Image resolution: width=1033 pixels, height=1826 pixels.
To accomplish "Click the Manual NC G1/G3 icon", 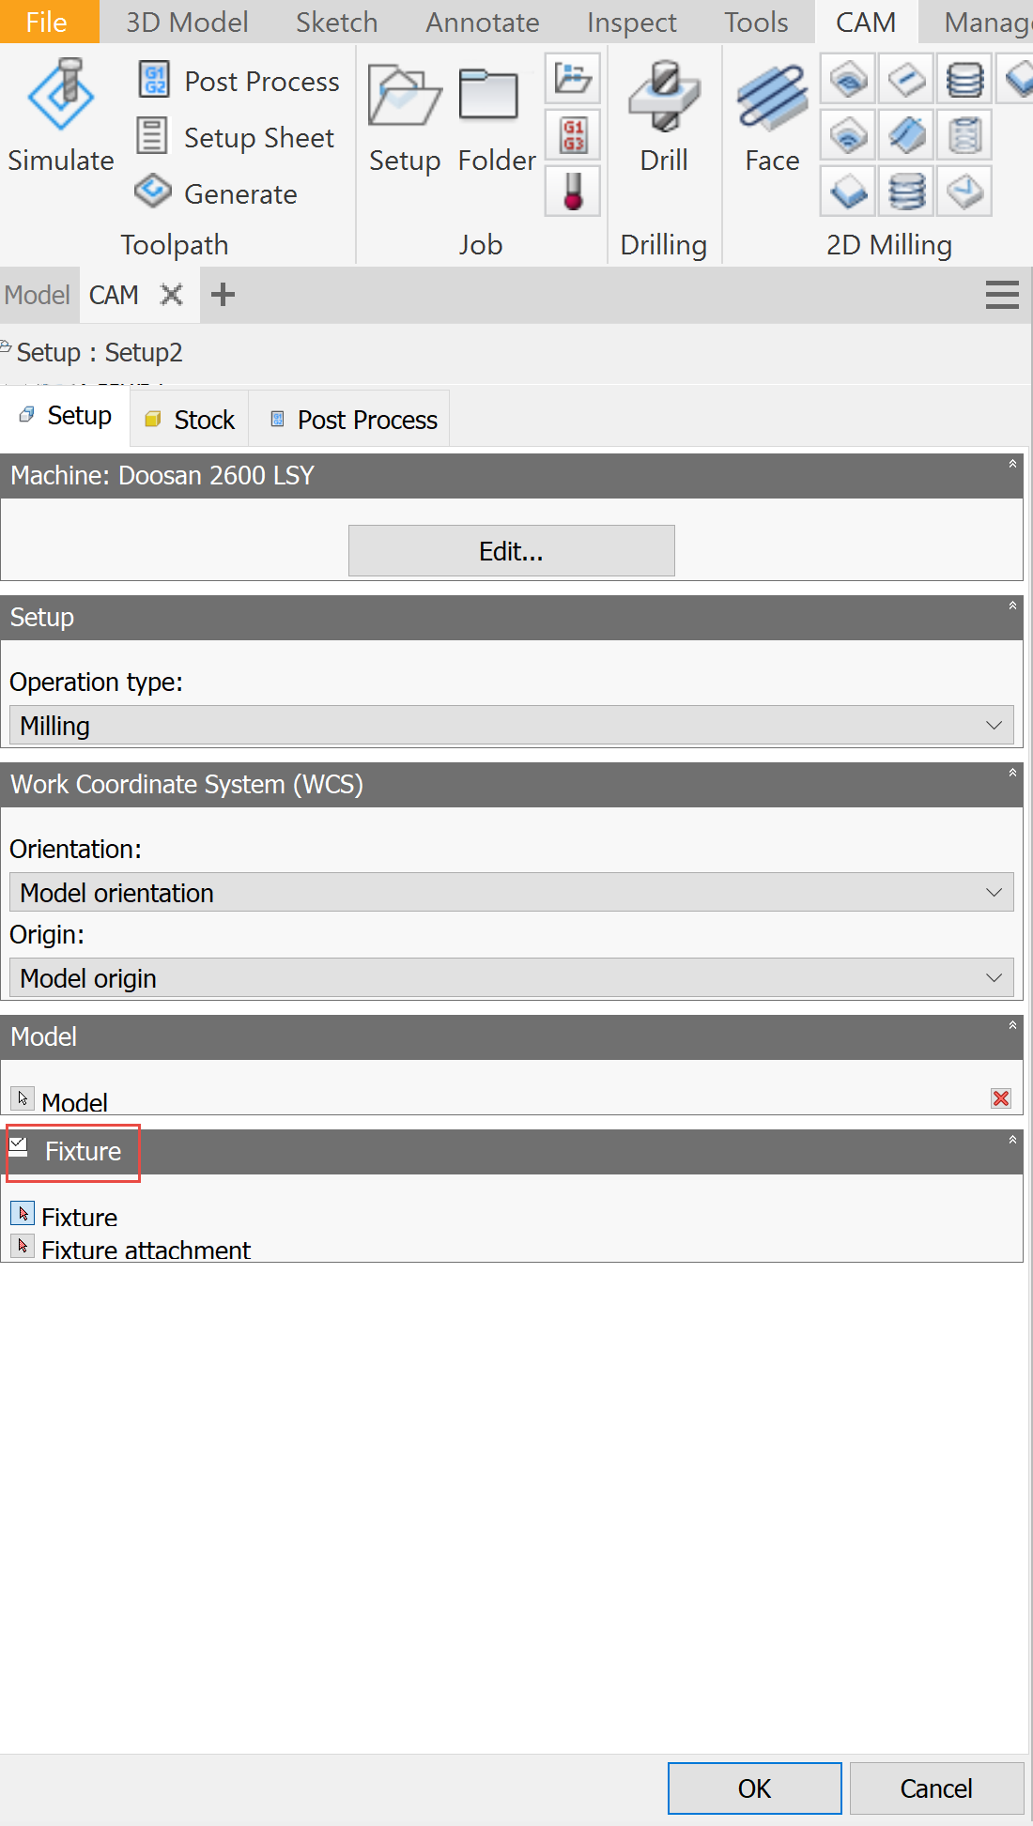I will [572, 134].
